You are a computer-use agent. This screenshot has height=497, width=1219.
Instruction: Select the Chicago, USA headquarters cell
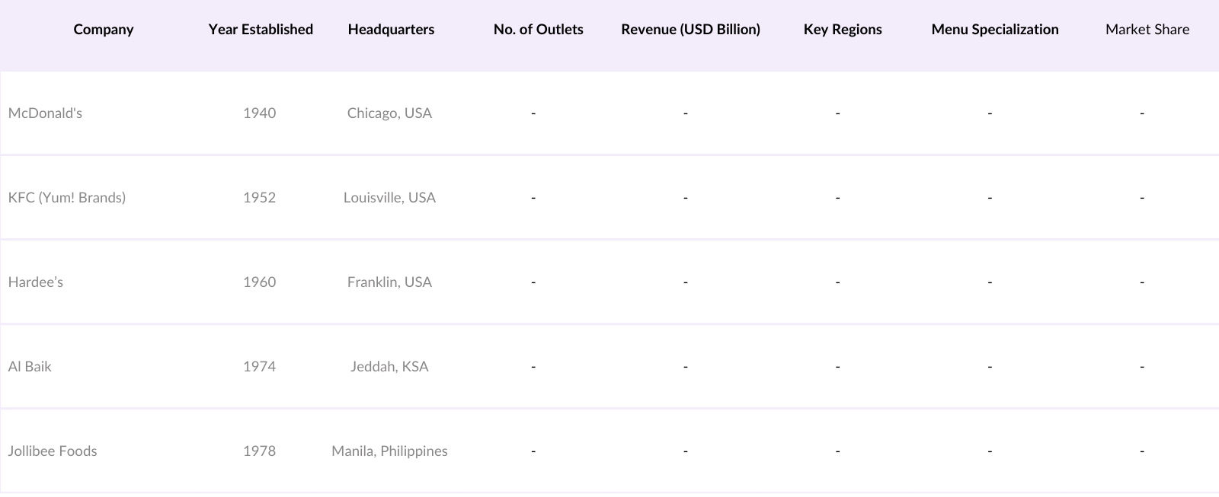(389, 113)
